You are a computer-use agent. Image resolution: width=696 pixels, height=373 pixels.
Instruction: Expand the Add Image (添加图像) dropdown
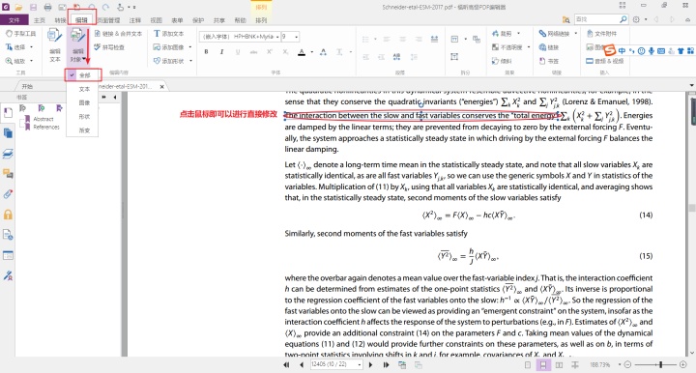pos(190,47)
